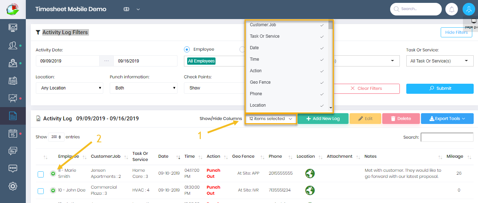Select the Employee radio button
Viewport: 478px width, 203px height.
point(186,49)
